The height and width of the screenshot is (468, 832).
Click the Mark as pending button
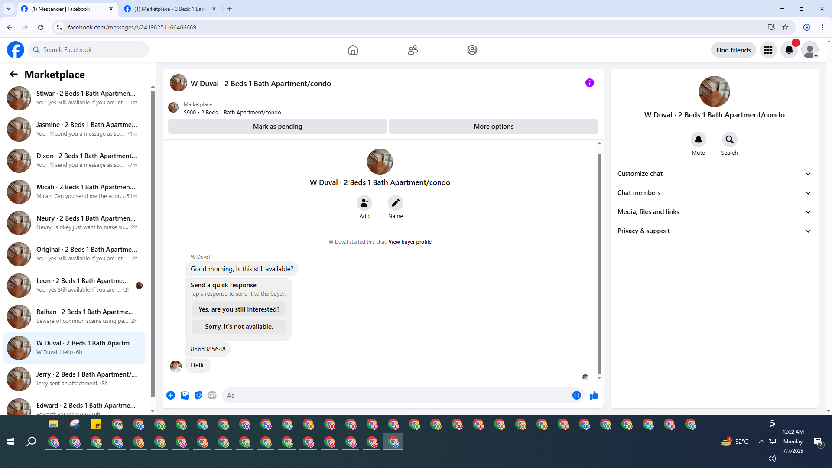(277, 127)
